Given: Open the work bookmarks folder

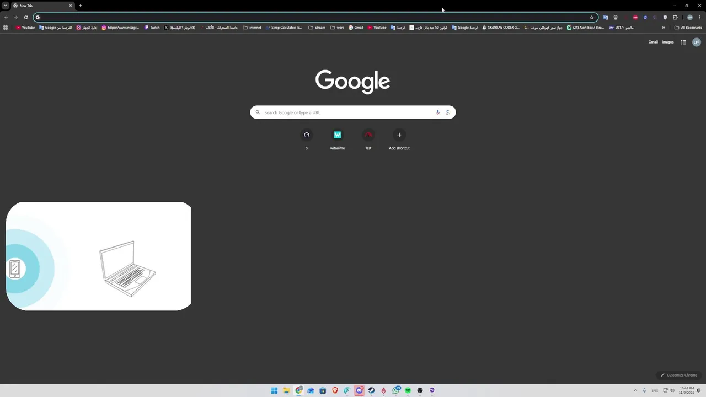Looking at the screenshot, I should tap(337, 27).
